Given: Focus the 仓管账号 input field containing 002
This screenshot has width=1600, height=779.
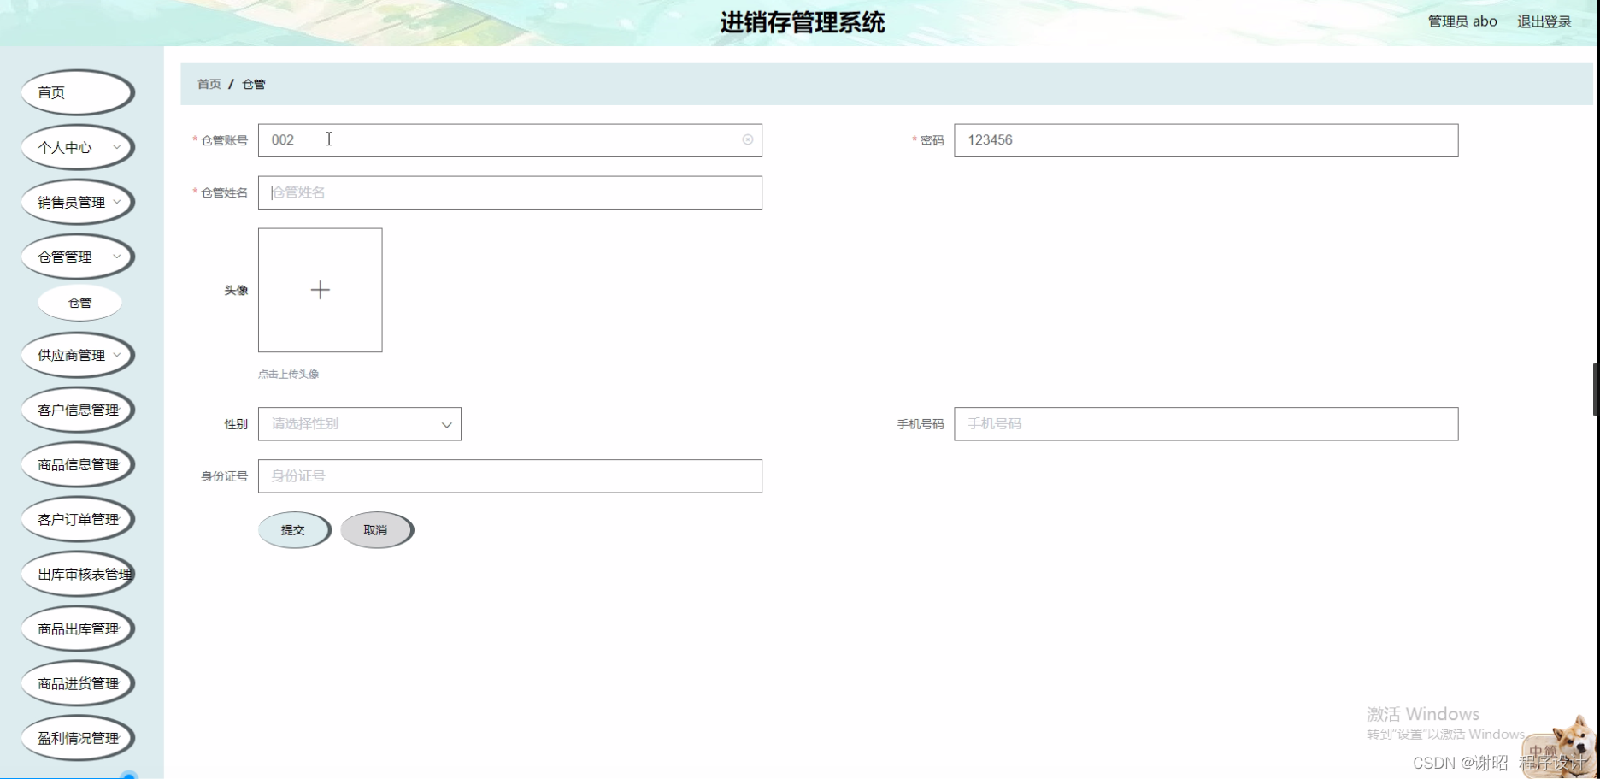Looking at the screenshot, I should [510, 140].
